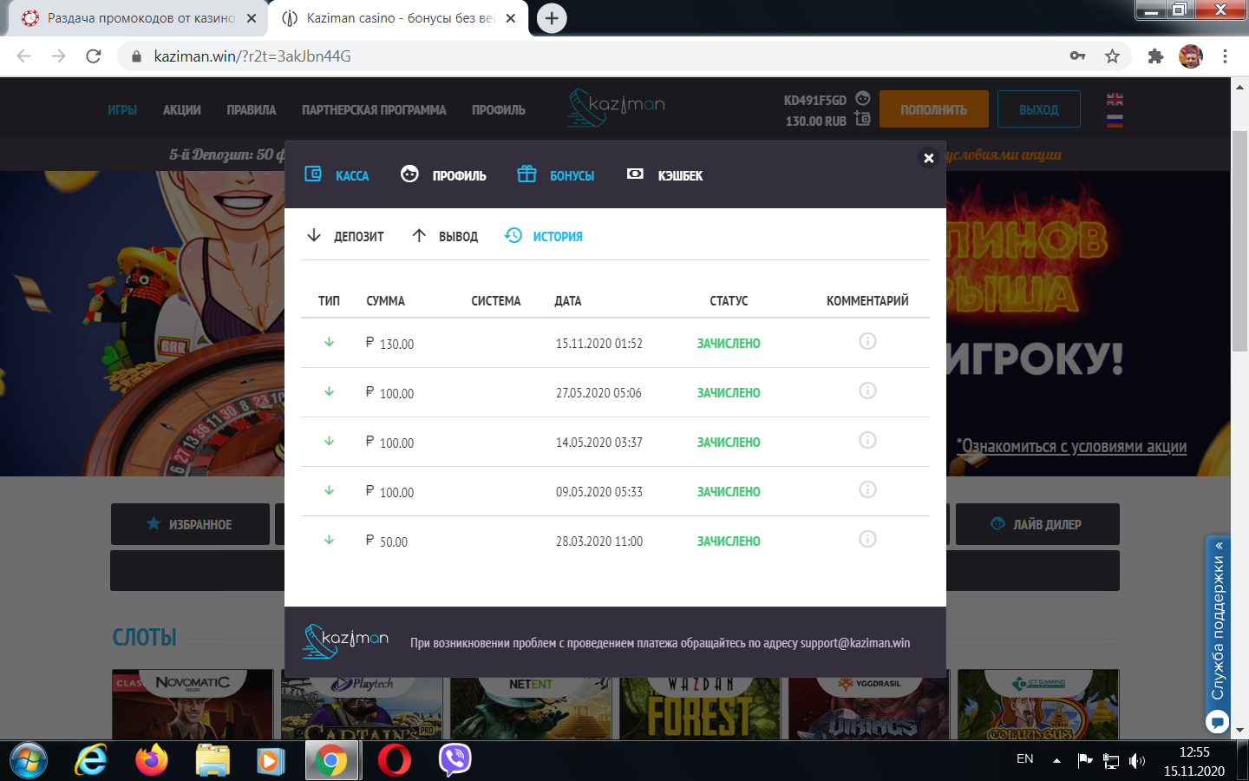
Task: Select the История history section
Action: tap(544, 236)
